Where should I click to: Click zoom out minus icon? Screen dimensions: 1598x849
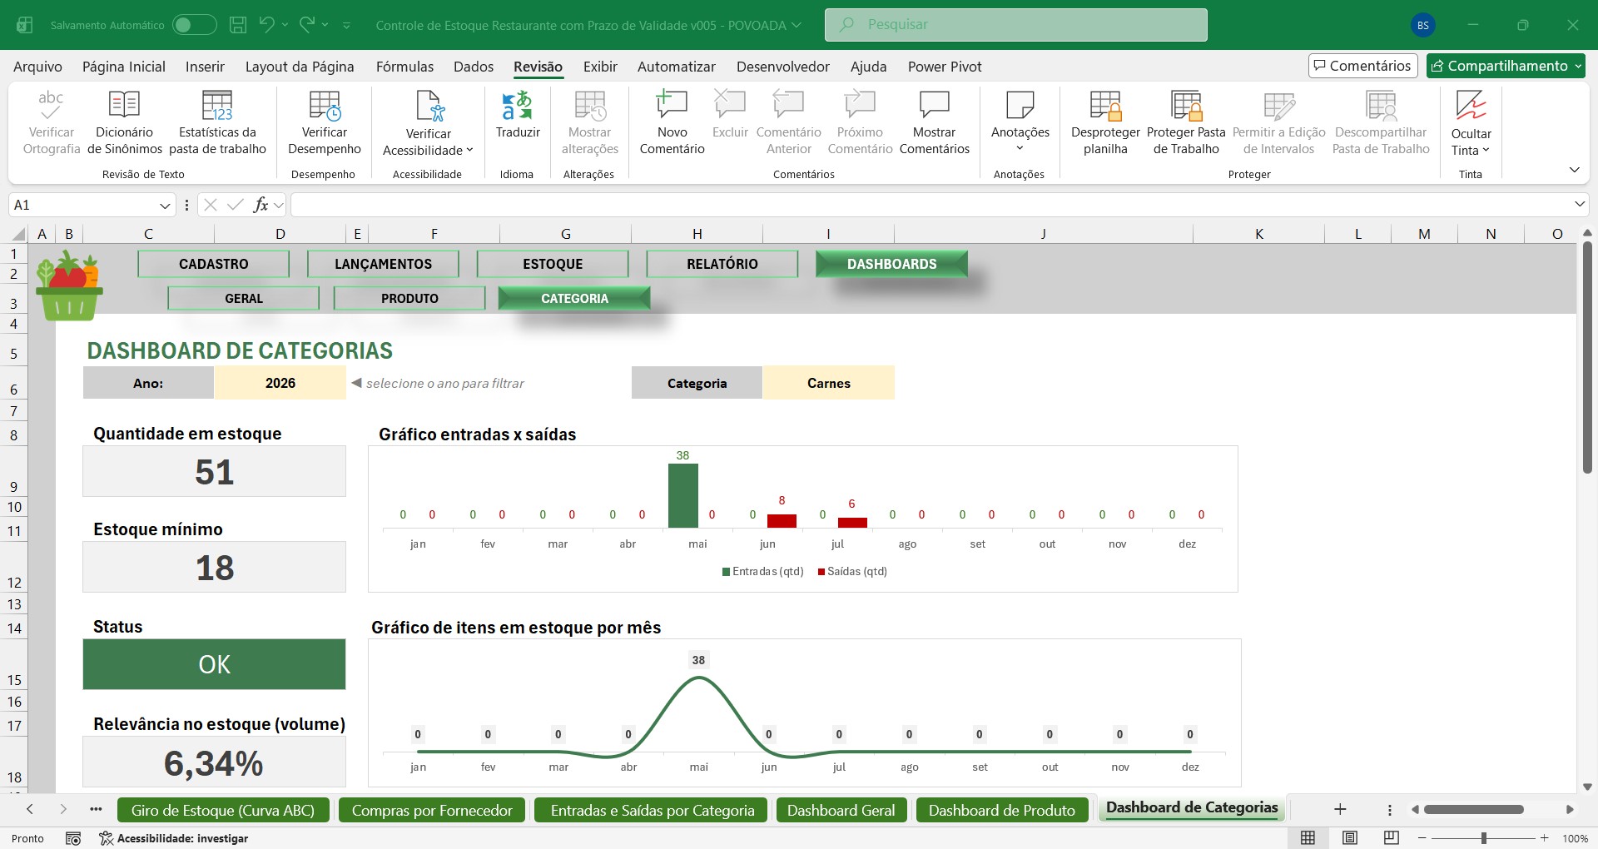(1422, 838)
